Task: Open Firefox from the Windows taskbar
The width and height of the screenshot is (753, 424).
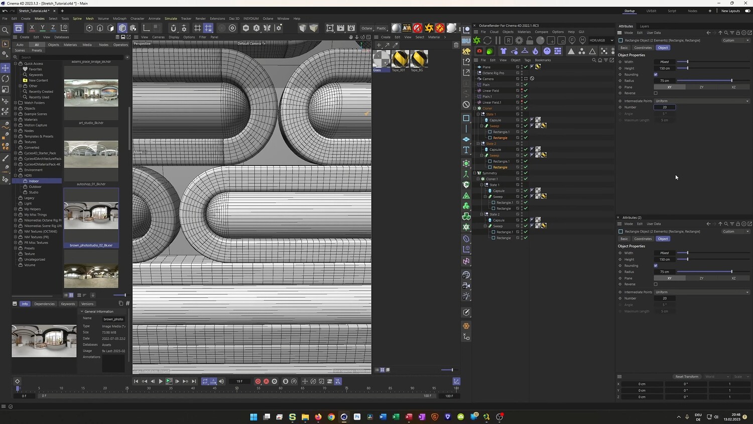Action: coord(318,416)
